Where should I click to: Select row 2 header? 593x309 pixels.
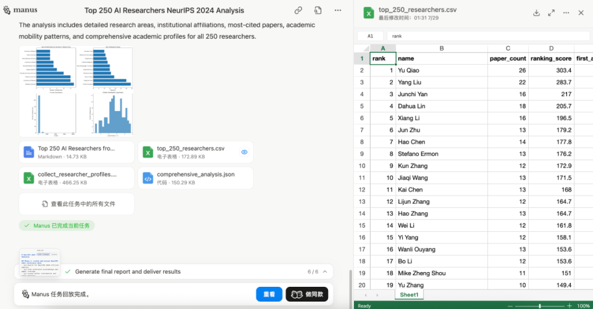click(362, 70)
